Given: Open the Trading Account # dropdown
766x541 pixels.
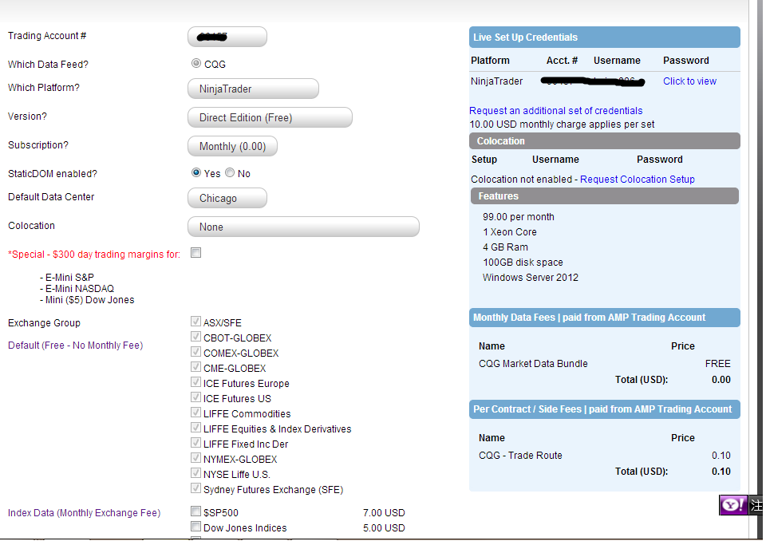Looking at the screenshot, I should point(227,37).
